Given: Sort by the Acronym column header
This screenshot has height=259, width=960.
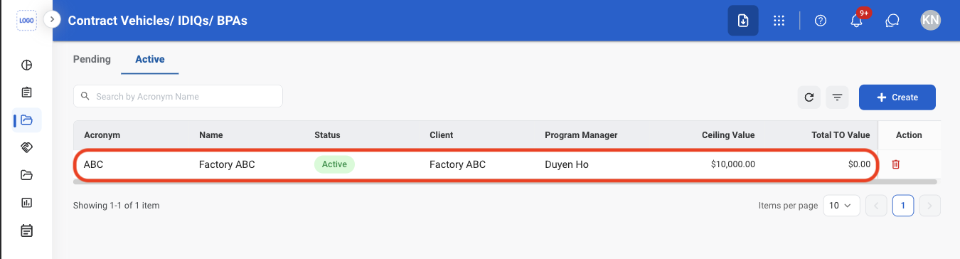Looking at the screenshot, I should tap(102, 135).
